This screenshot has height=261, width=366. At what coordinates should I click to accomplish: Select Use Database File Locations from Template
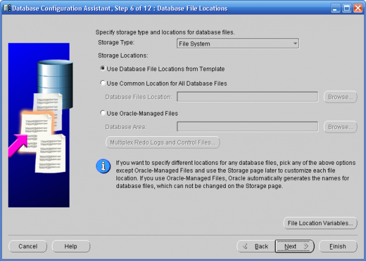coord(162,69)
